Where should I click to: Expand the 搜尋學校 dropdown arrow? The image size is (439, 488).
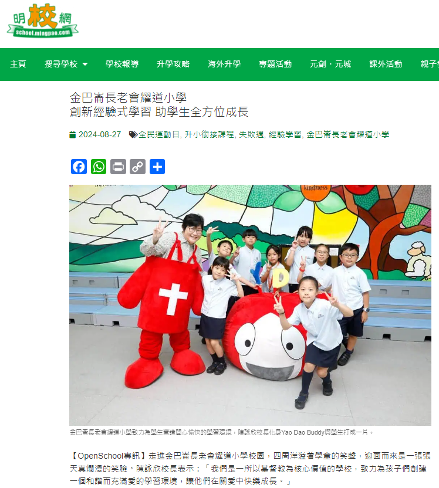click(85, 64)
